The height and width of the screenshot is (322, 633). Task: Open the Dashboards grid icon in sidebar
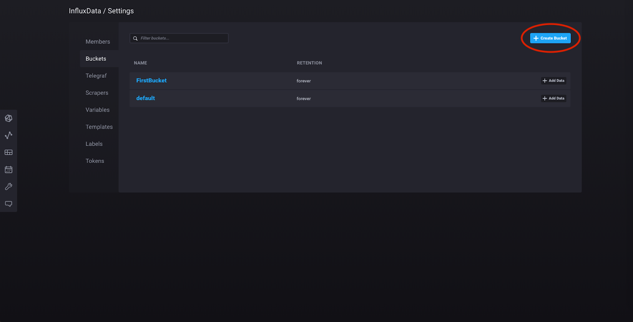point(8,152)
